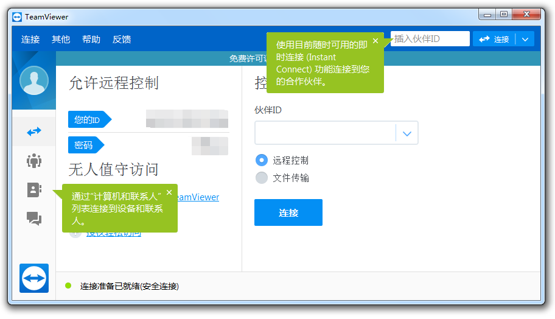Open the 反馈 menu

click(x=122, y=40)
